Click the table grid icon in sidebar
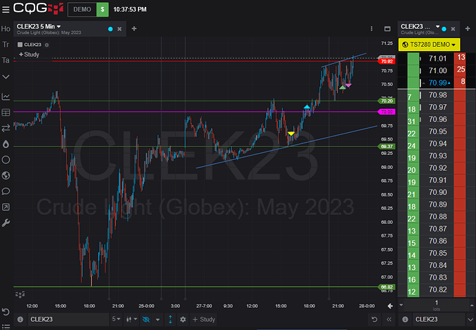 tap(6, 112)
